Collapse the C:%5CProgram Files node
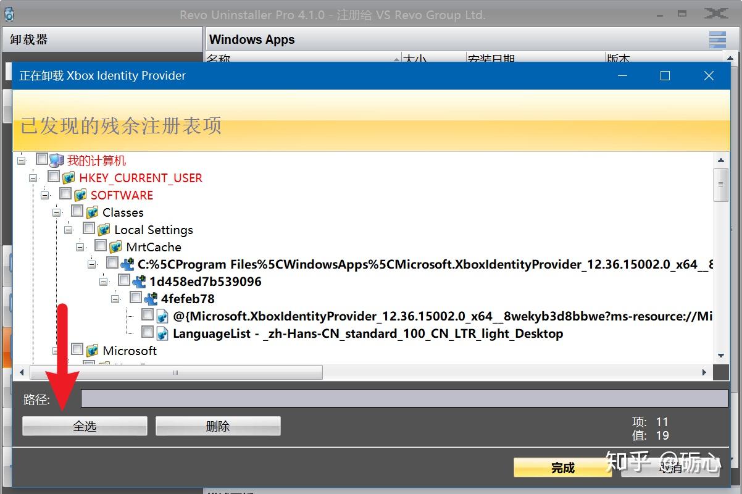Image resolution: width=742 pixels, height=494 pixels. click(x=92, y=264)
